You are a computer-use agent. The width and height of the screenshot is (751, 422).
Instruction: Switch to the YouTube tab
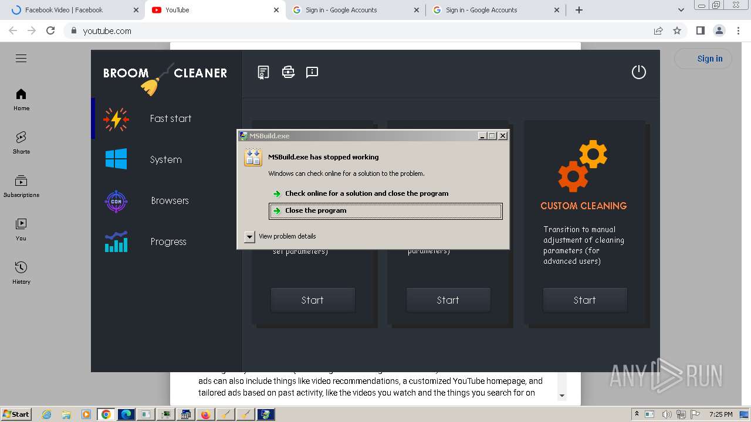pos(214,10)
